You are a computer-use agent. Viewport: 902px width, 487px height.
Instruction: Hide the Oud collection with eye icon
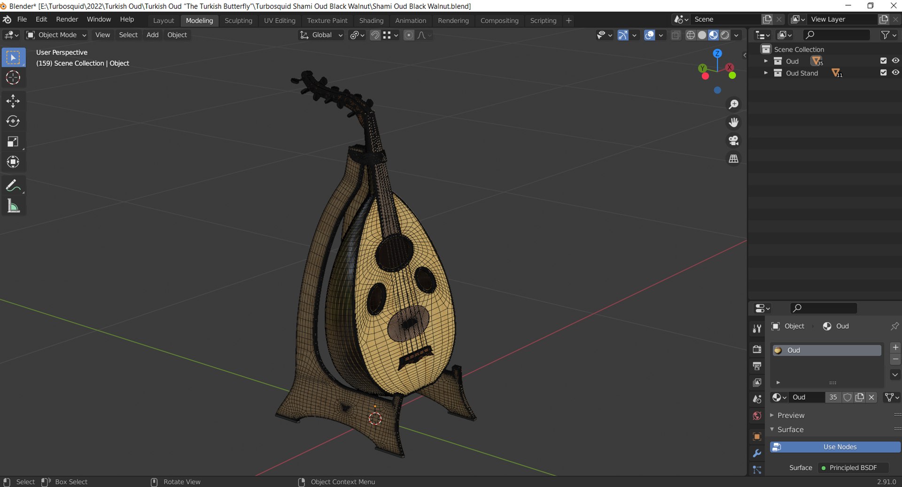[x=895, y=61]
